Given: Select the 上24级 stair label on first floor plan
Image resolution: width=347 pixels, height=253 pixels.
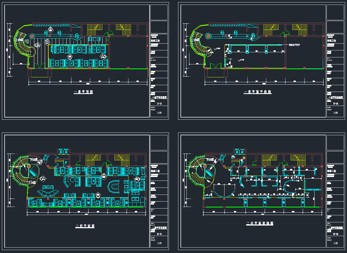Looking at the screenshot, I should pos(20,40).
